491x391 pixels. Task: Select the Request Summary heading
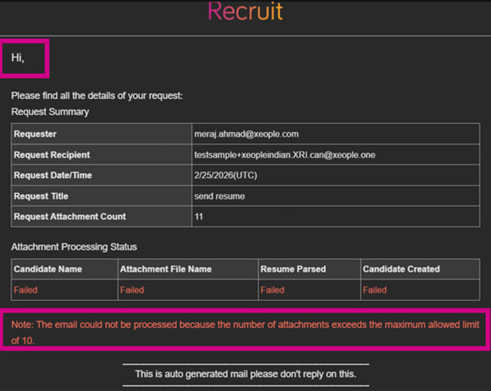(50, 112)
